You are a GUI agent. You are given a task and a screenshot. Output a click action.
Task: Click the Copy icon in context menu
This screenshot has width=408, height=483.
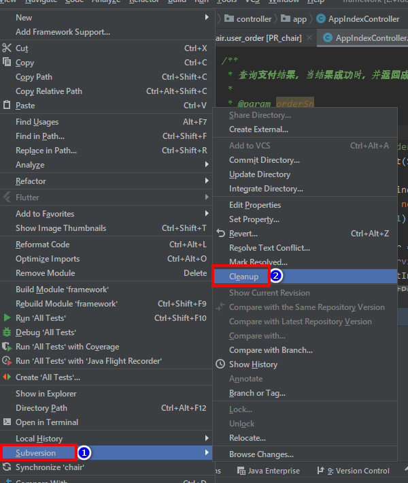[7, 62]
